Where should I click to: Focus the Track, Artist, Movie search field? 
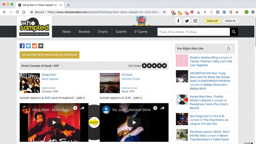pyautogui.click(x=194, y=32)
